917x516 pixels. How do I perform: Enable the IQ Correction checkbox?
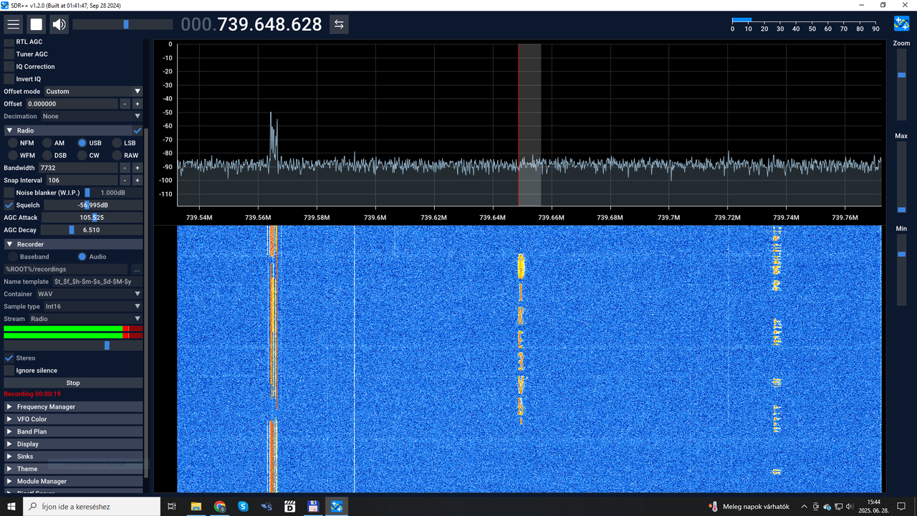pos(9,67)
